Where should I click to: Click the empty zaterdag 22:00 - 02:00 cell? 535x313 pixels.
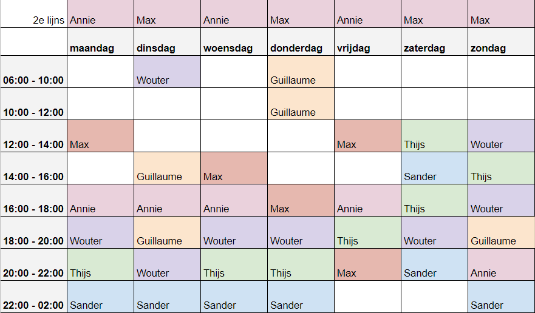tap(434, 297)
